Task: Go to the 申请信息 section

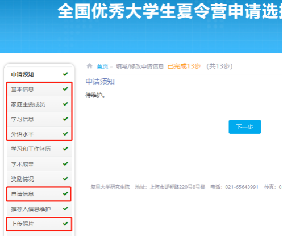Action: coord(39,194)
